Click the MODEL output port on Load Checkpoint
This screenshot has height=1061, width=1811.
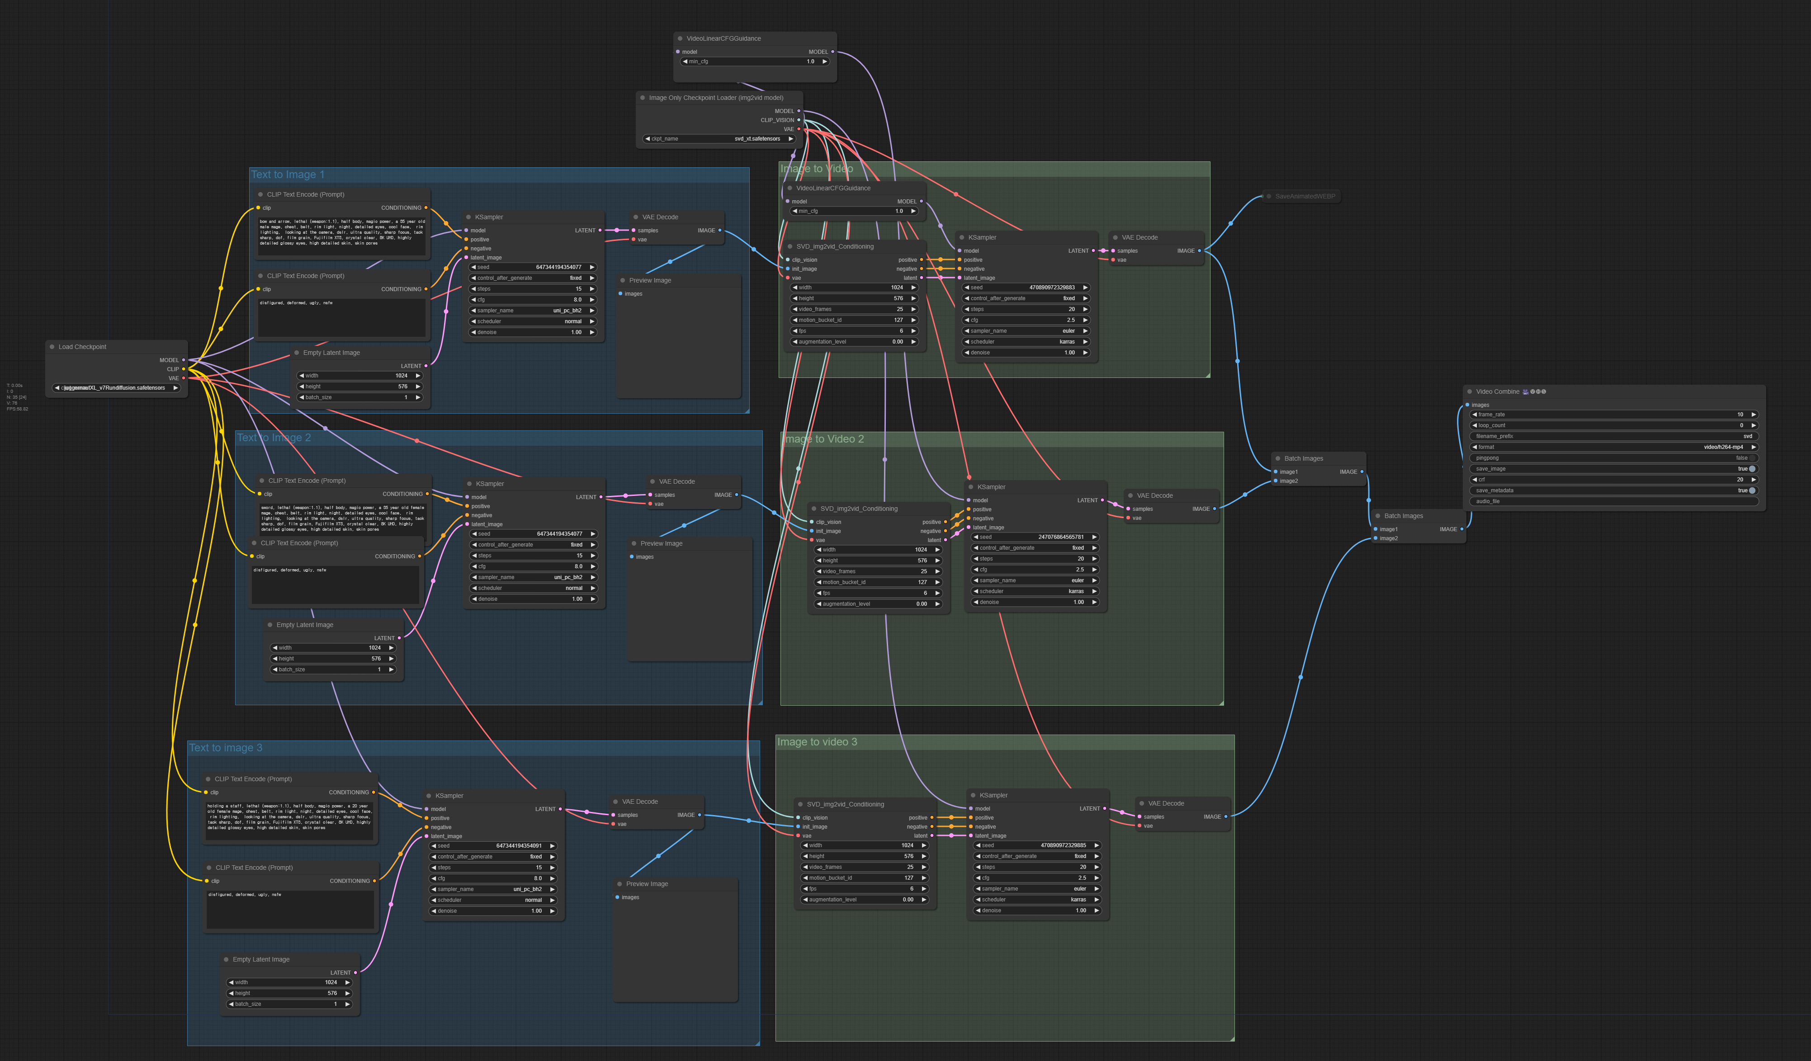point(184,360)
